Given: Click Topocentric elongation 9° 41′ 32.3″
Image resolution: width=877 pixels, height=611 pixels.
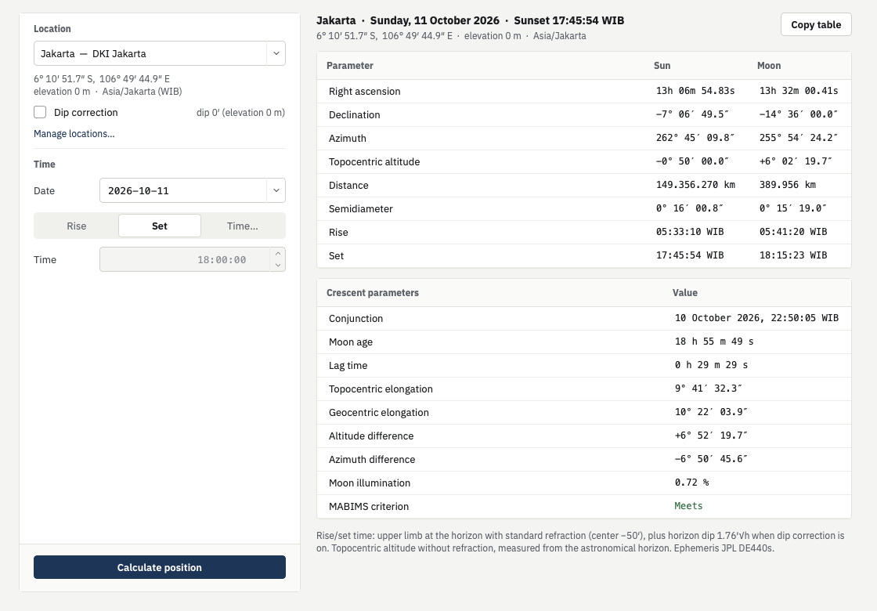Looking at the screenshot, I should coord(709,389).
